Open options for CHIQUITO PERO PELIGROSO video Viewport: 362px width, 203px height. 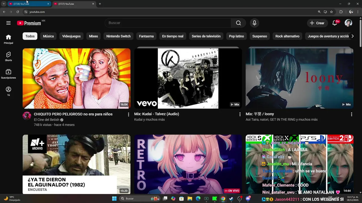128,114
